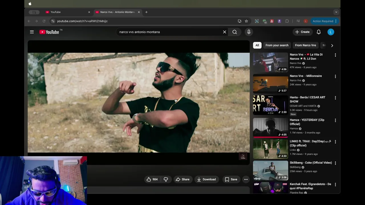Viewport: 365px width, 205px height.
Task: Select the Narco Vvs - Antonio Montana tab
Action: click(x=117, y=12)
